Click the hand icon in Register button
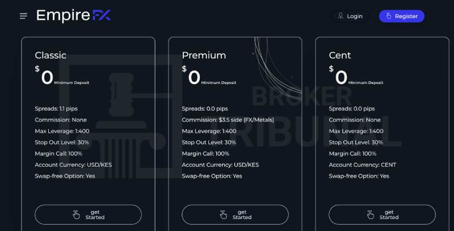The height and width of the screenshot is (231, 454). click(x=389, y=16)
